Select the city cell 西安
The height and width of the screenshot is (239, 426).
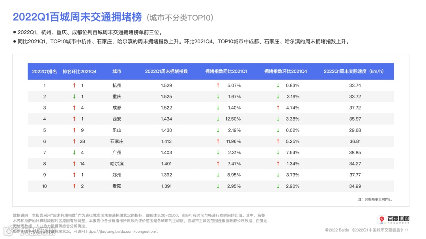pyautogui.click(x=117, y=119)
